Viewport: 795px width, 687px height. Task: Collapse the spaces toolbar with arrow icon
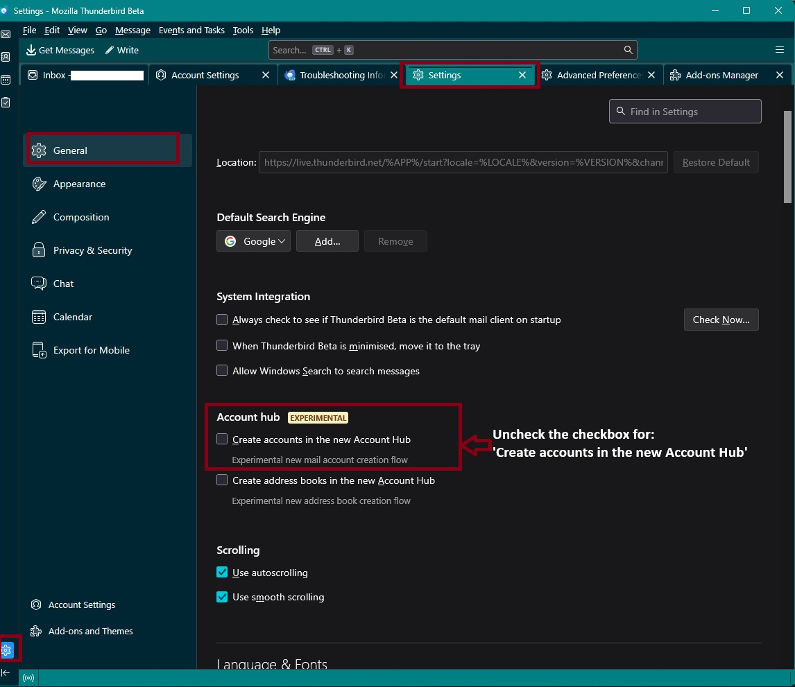[x=6, y=672]
